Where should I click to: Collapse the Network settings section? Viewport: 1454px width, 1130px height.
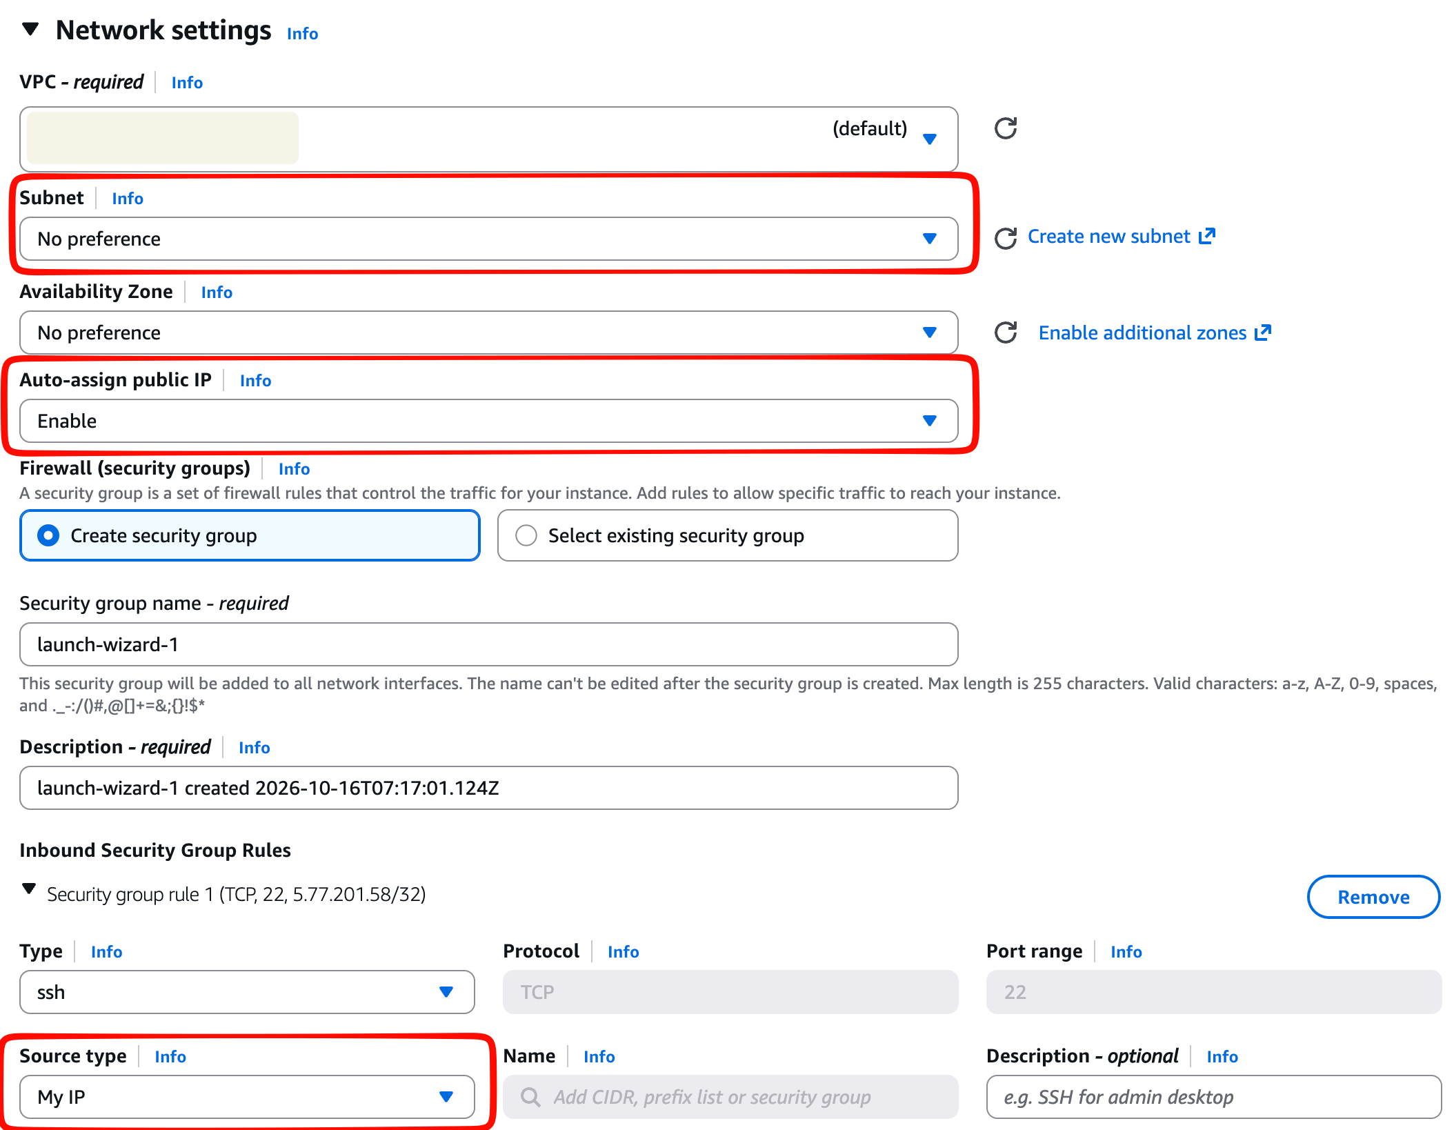pyautogui.click(x=30, y=30)
